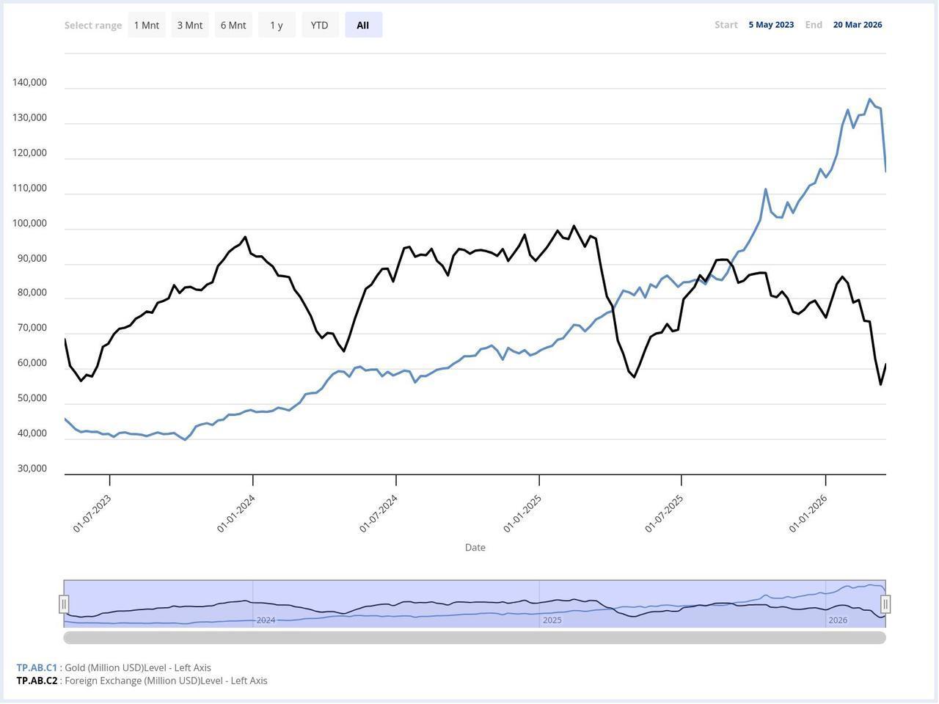Screen dimensions: 939x704
Task: Select the 1 Mnt range button
Action: [146, 24]
